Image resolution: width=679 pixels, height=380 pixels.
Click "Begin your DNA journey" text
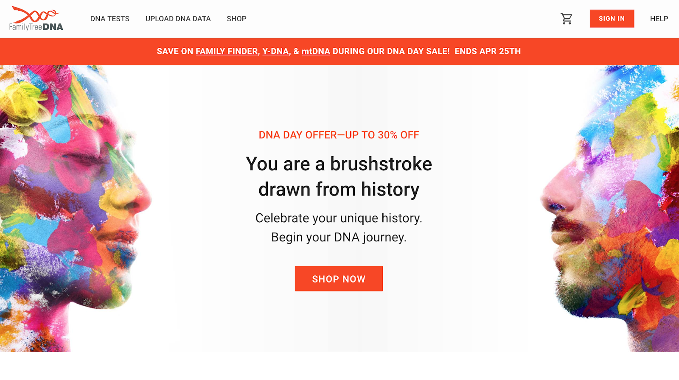tap(339, 237)
